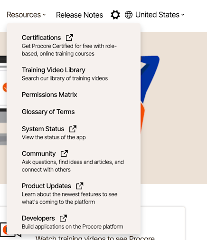Click external link icon next to Product Updates
This screenshot has height=240, width=207.
[80, 186]
